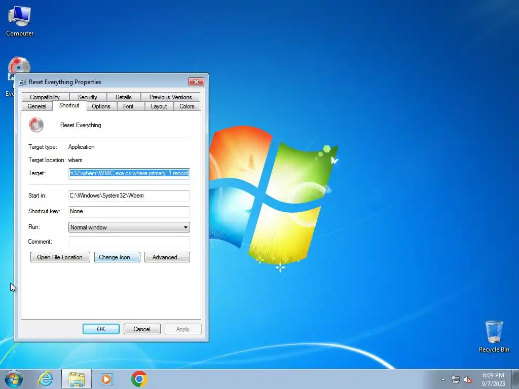Open the clock showing 6:09 PM
519x389 pixels.
click(x=493, y=379)
